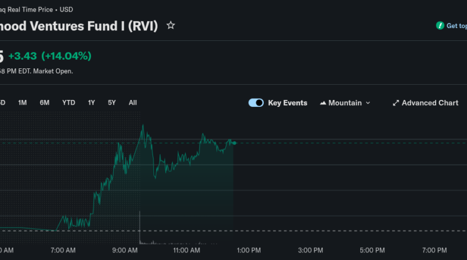
Task: Select the 1Y time range
Action: [91, 103]
